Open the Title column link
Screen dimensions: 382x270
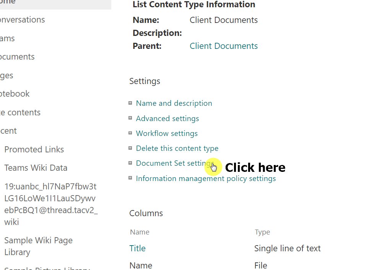click(137, 248)
